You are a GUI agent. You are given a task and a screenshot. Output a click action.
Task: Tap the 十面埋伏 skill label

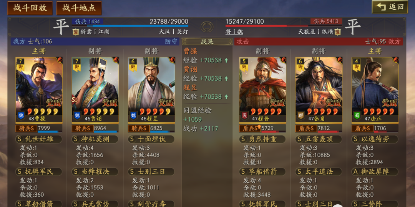pos(151,139)
